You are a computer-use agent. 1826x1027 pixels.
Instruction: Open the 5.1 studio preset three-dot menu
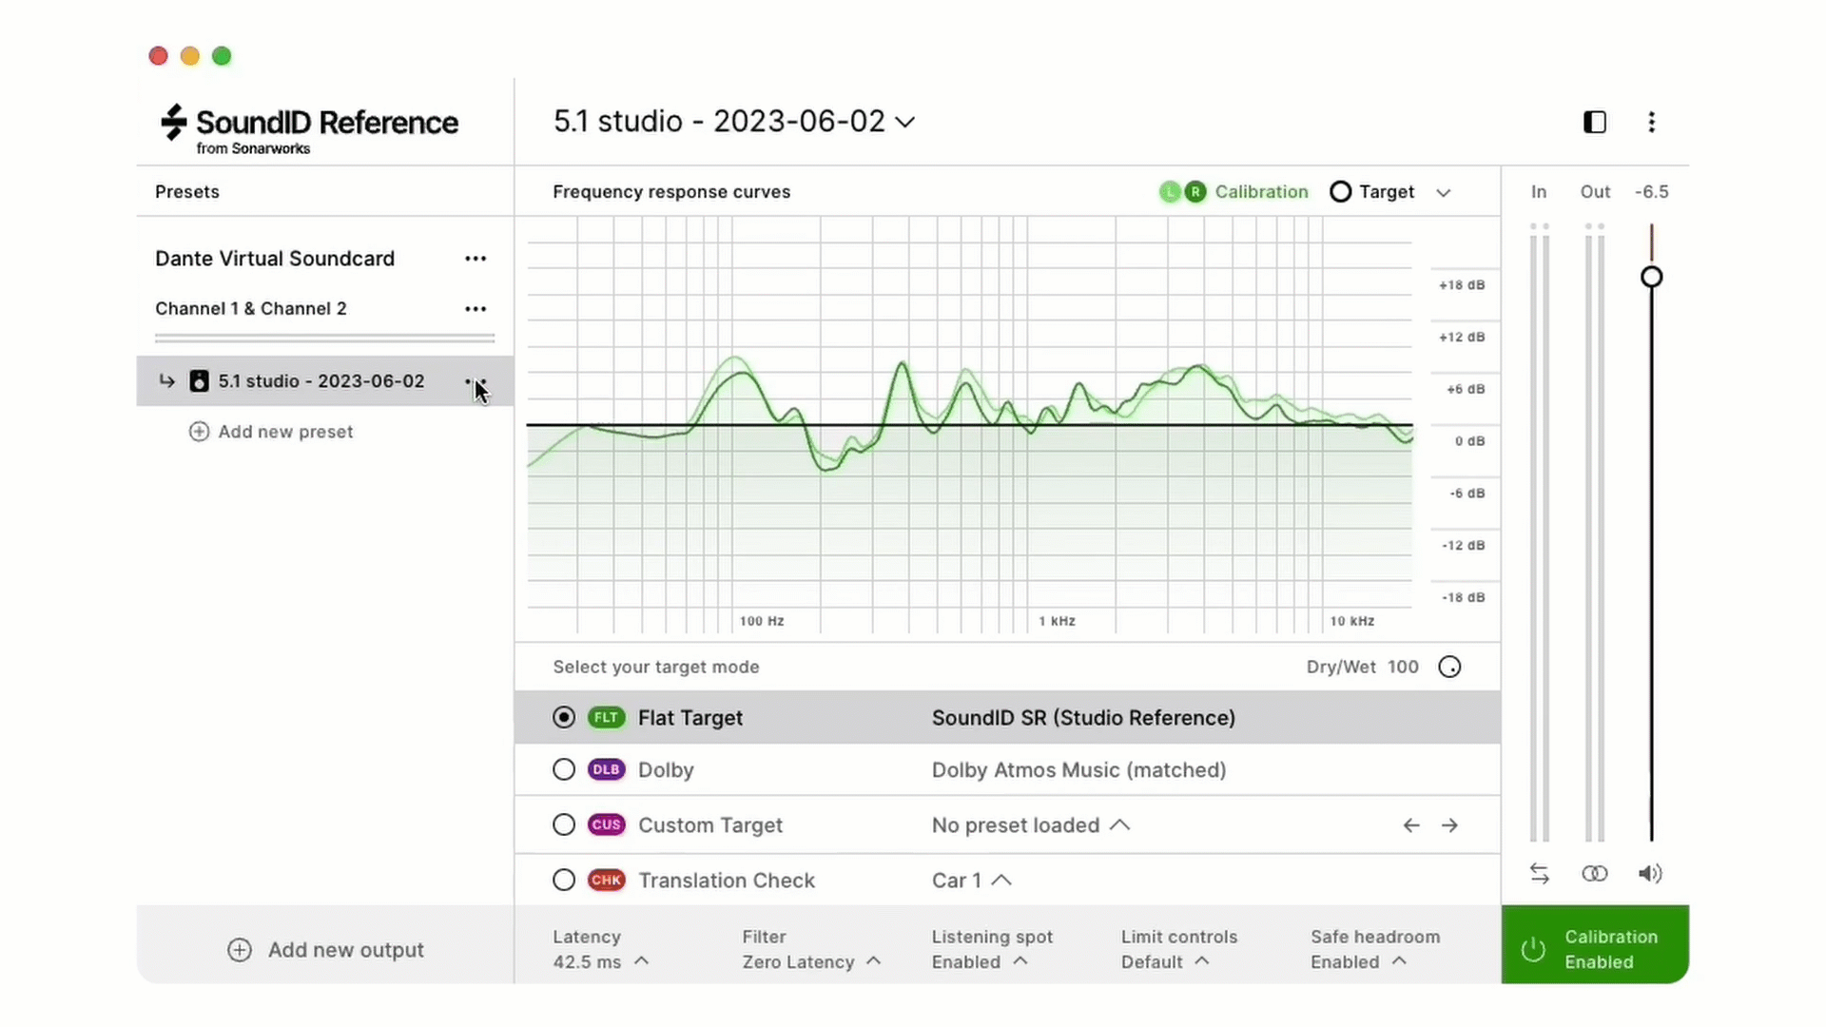click(x=476, y=381)
